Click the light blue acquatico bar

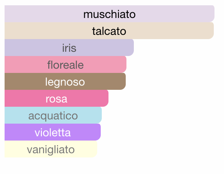pyautogui.click(x=53, y=115)
